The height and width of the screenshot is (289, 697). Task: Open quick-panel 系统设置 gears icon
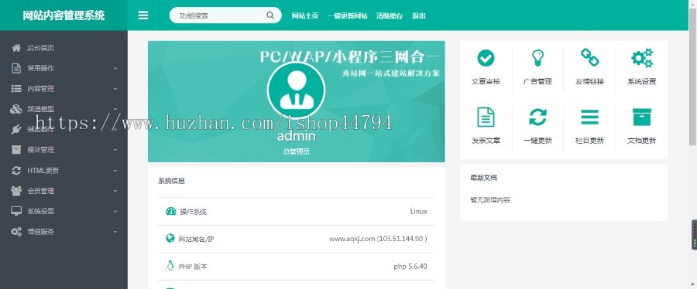point(642,58)
